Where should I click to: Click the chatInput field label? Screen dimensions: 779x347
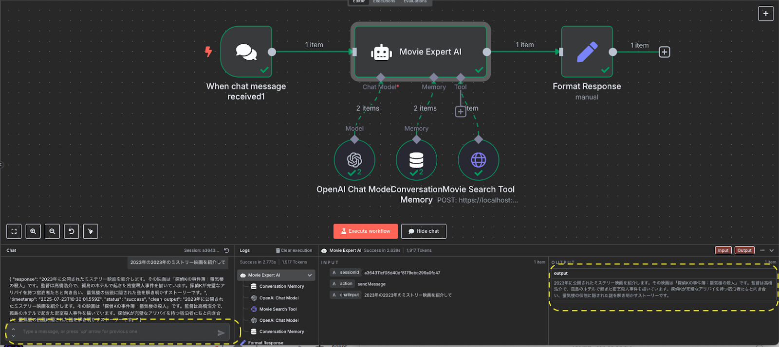(x=349, y=295)
